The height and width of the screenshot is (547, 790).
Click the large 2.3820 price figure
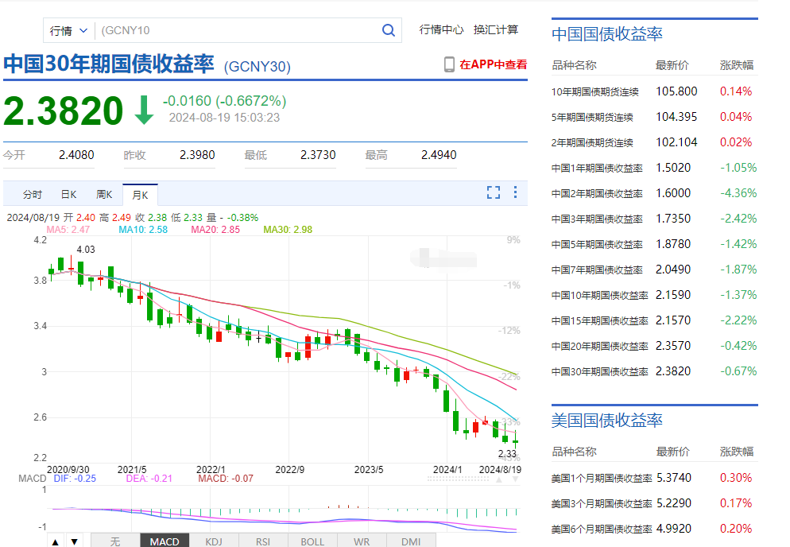(x=64, y=111)
